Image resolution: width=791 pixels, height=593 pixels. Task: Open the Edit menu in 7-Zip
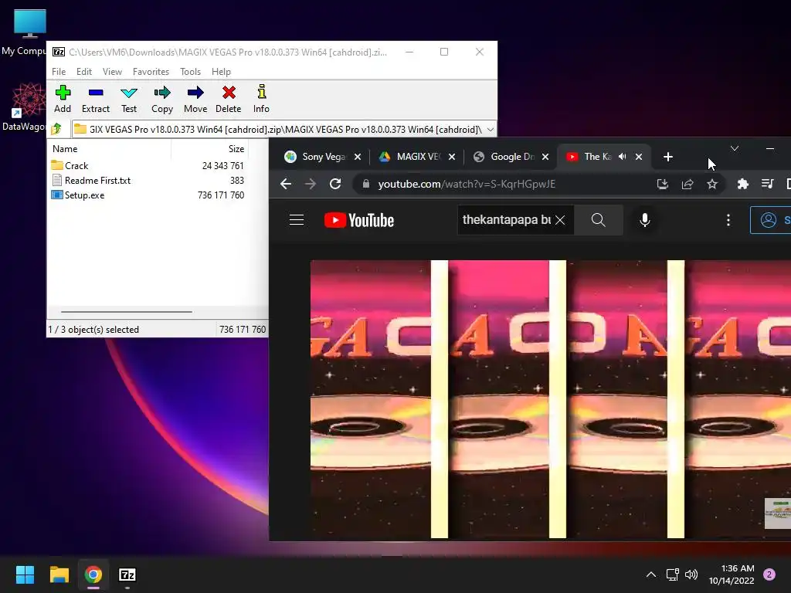pyautogui.click(x=83, y=72)
